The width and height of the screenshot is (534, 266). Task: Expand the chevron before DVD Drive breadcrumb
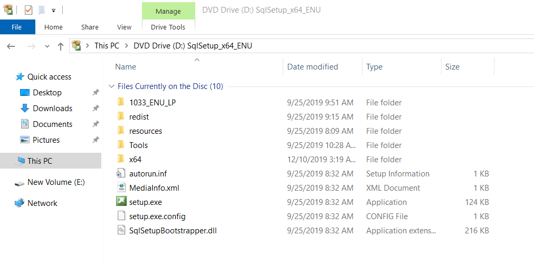127,46
